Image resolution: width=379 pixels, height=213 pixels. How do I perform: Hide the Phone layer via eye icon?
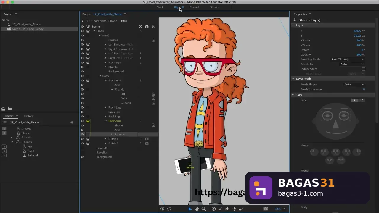click(x=82, y=125)
